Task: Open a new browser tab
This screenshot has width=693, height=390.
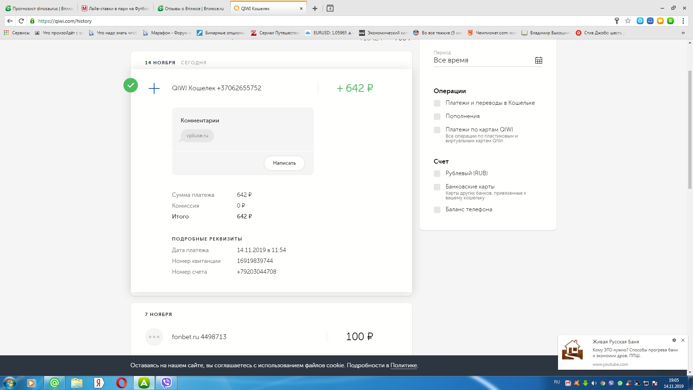Action: click(315, 8)
